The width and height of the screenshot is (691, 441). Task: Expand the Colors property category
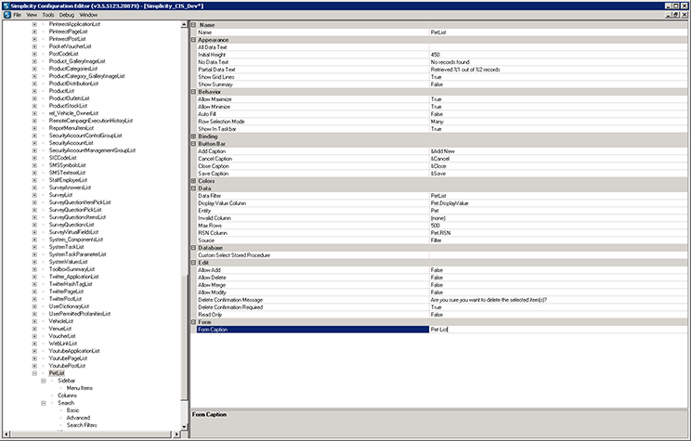pos(193,181)
